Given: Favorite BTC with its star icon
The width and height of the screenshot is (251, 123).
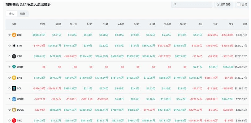Looking at the screenshot, I should pyautogui.click(x=10, y=35).
